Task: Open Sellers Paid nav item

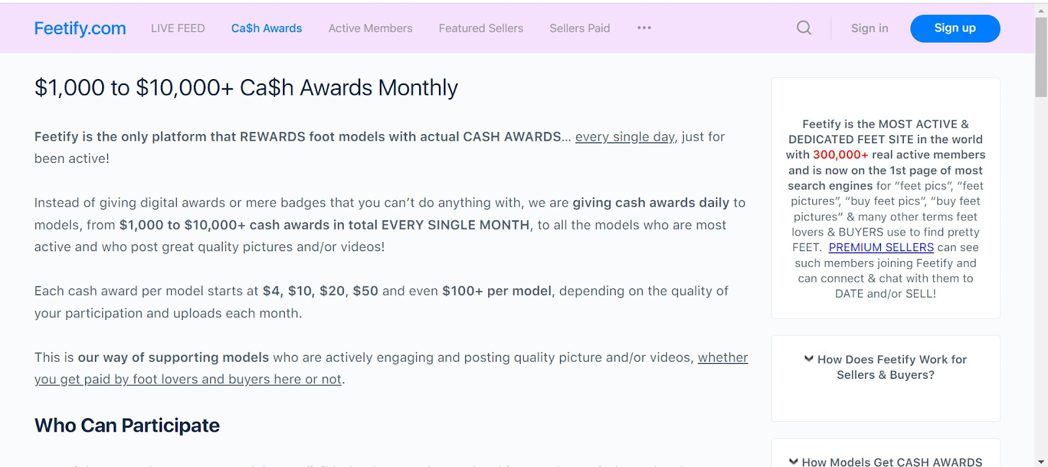Action: 580,28
